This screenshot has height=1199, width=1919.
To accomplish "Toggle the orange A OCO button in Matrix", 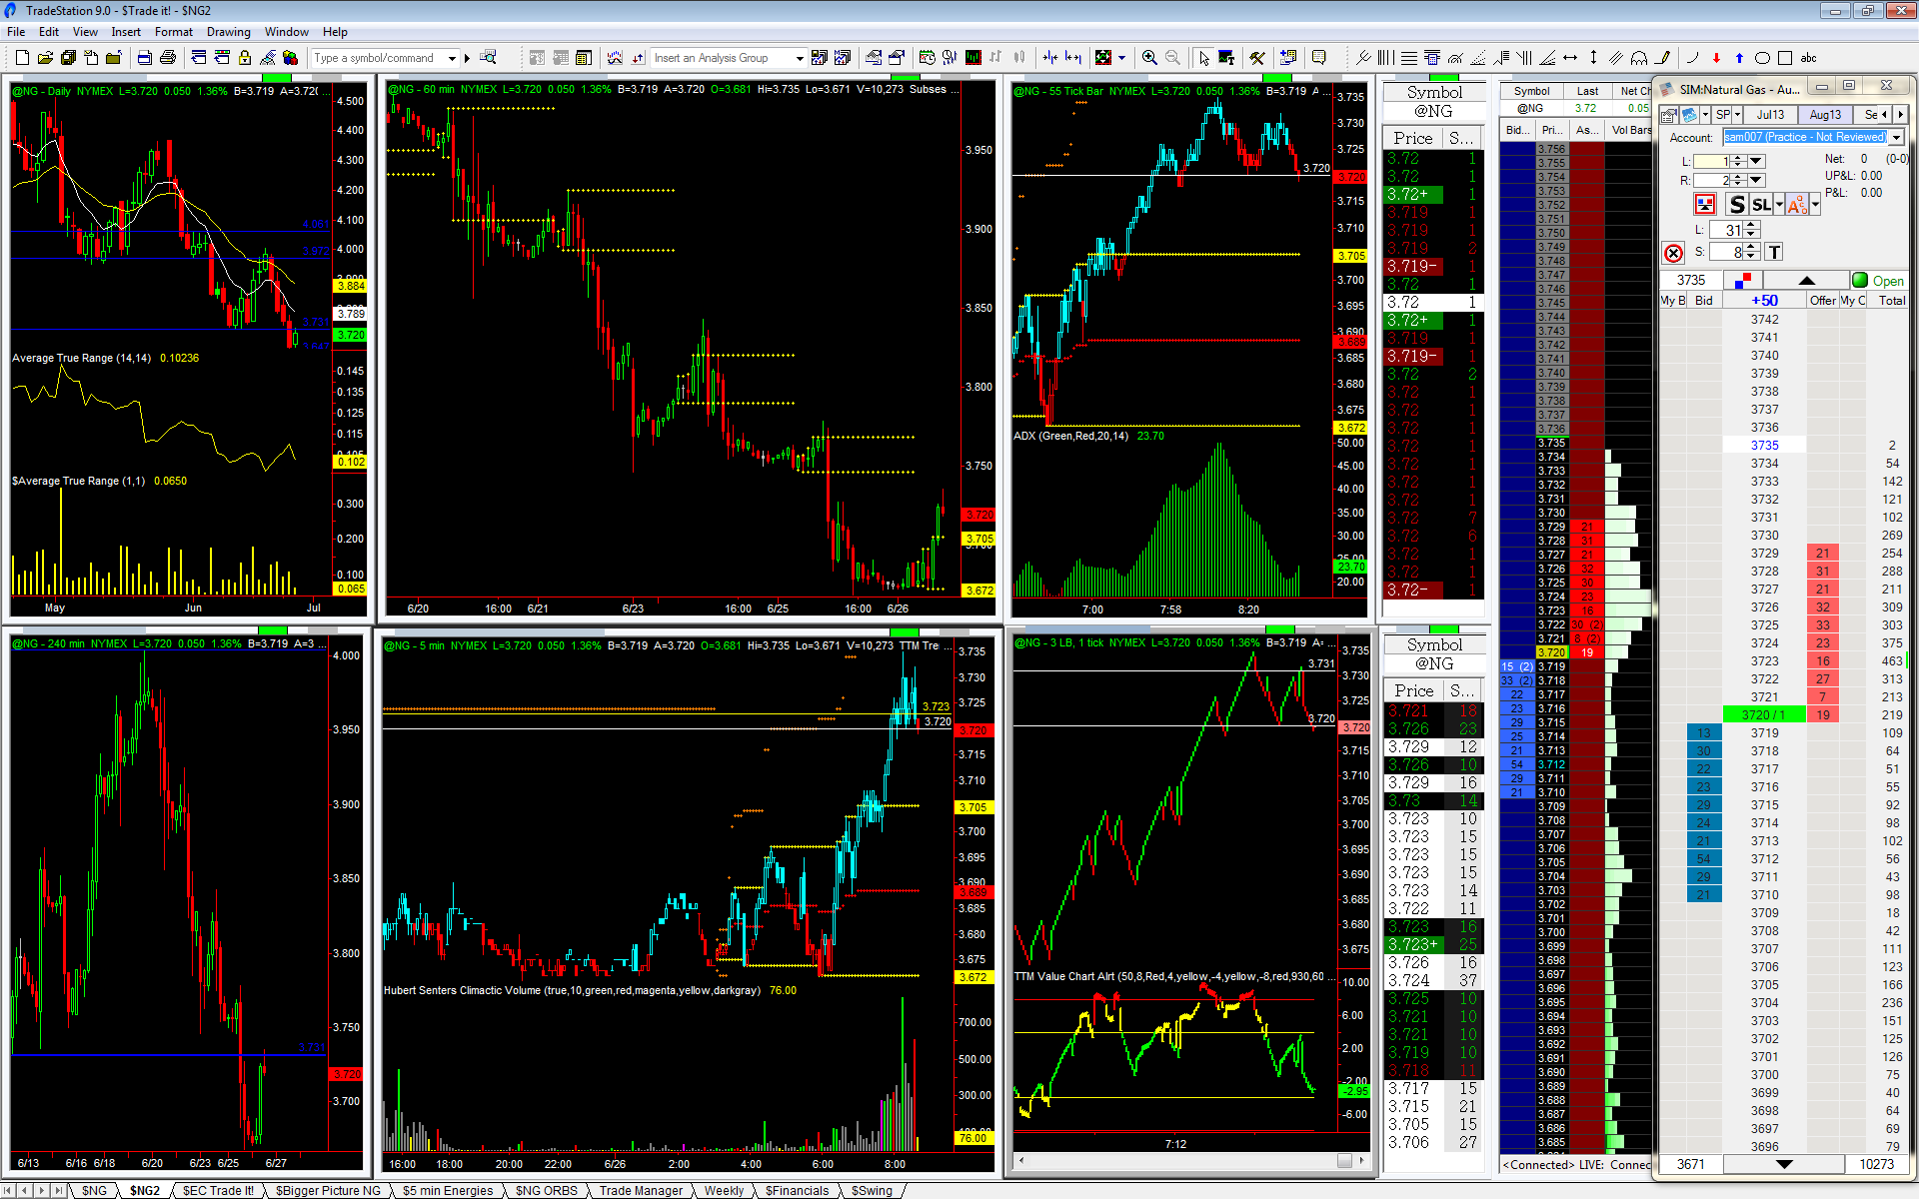I will pos(1797,205).
